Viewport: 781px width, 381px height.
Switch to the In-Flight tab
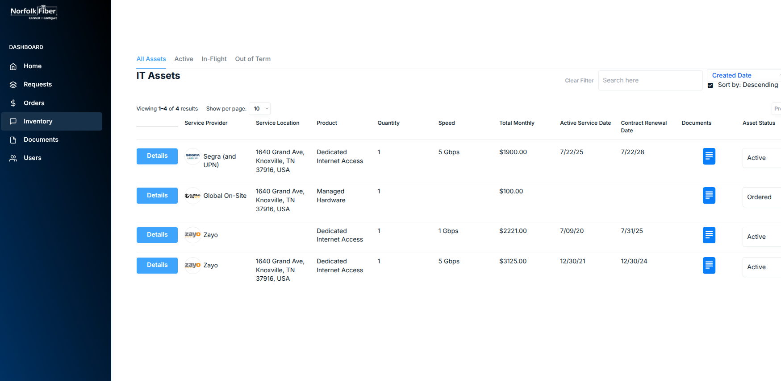[214, 59]
